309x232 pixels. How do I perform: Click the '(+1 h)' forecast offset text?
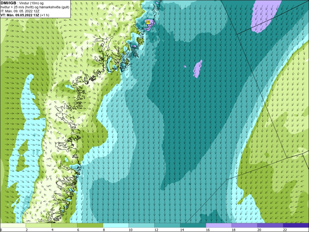[x=45, y=15]
